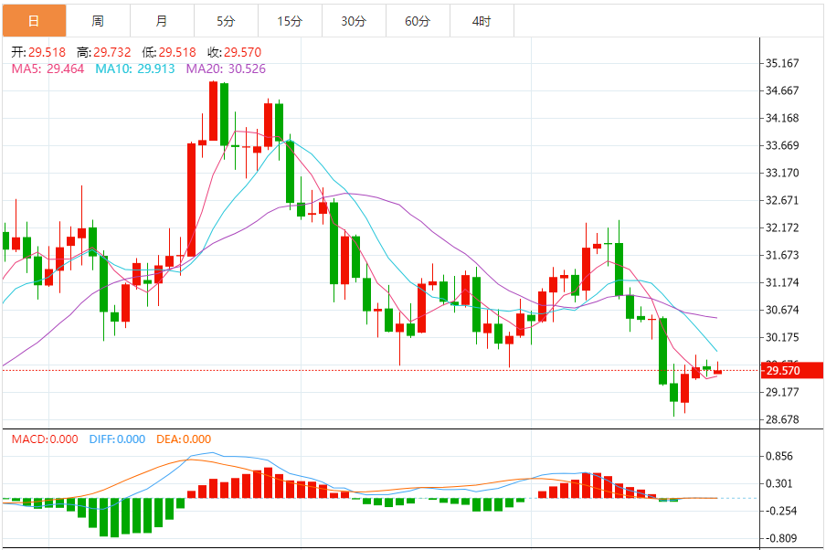Click the red 29.570 current price tag
The image size is (826, 550).
pos(792,370)
